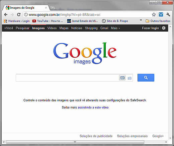This screenshot has height=146, width=174.
Task: Bookmark page with the star icon
Action: pos(154,14)
